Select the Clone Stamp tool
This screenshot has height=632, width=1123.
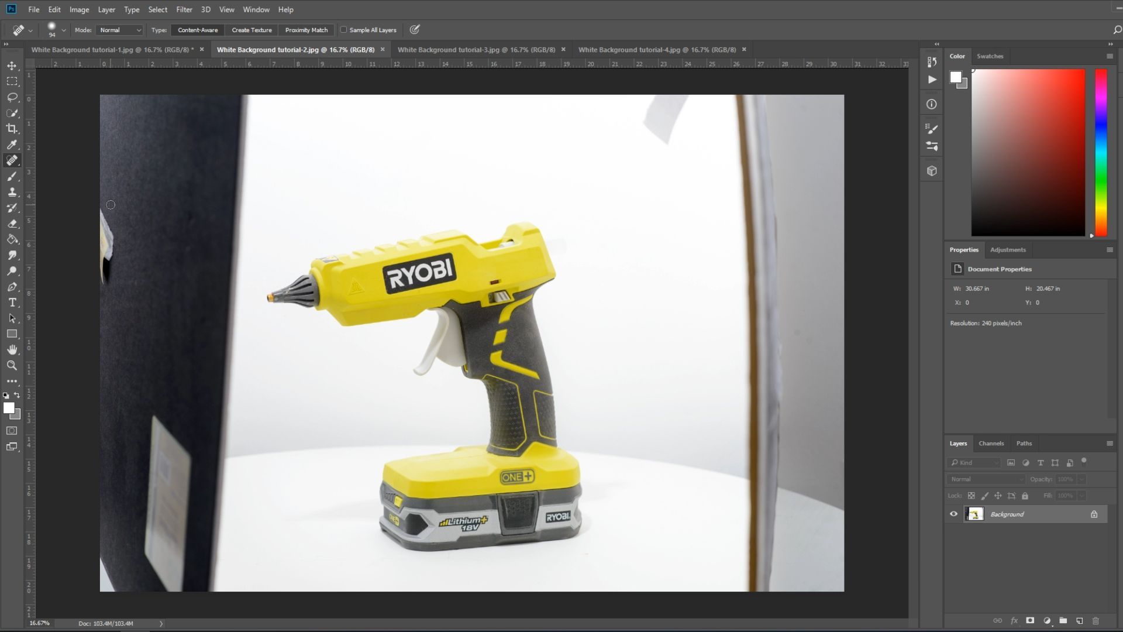coord(12,192)
